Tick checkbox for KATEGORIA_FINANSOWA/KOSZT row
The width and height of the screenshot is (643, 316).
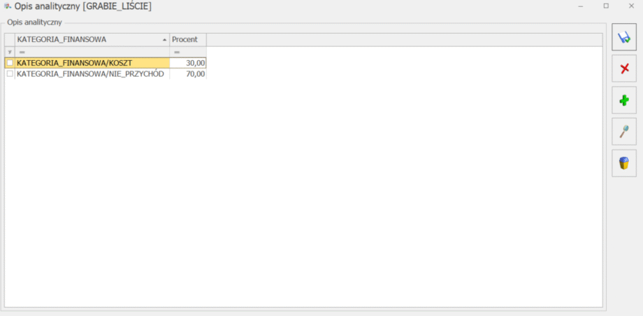(x=10, y=63)
